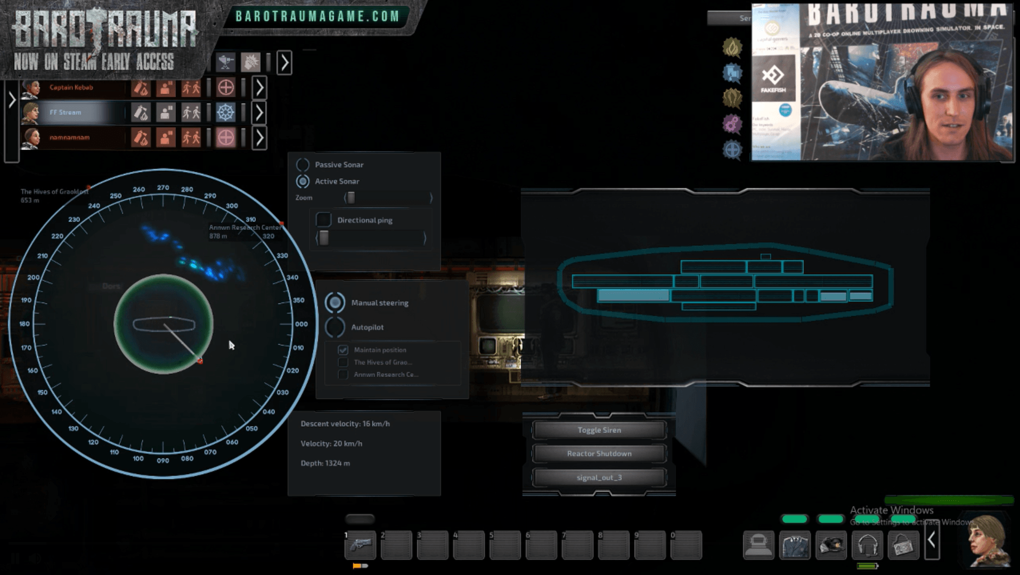
Task: Expand namnamnam's order options arrow
Action: coord(259,138)
